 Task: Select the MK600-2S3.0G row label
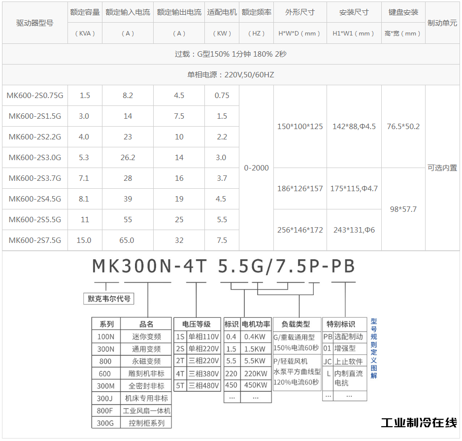(35, 157)
